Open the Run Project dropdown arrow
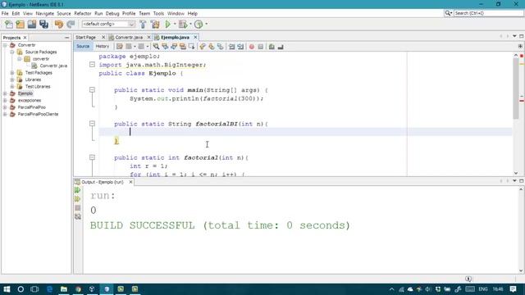Screen dimensions: 525x295 [175, 24]
